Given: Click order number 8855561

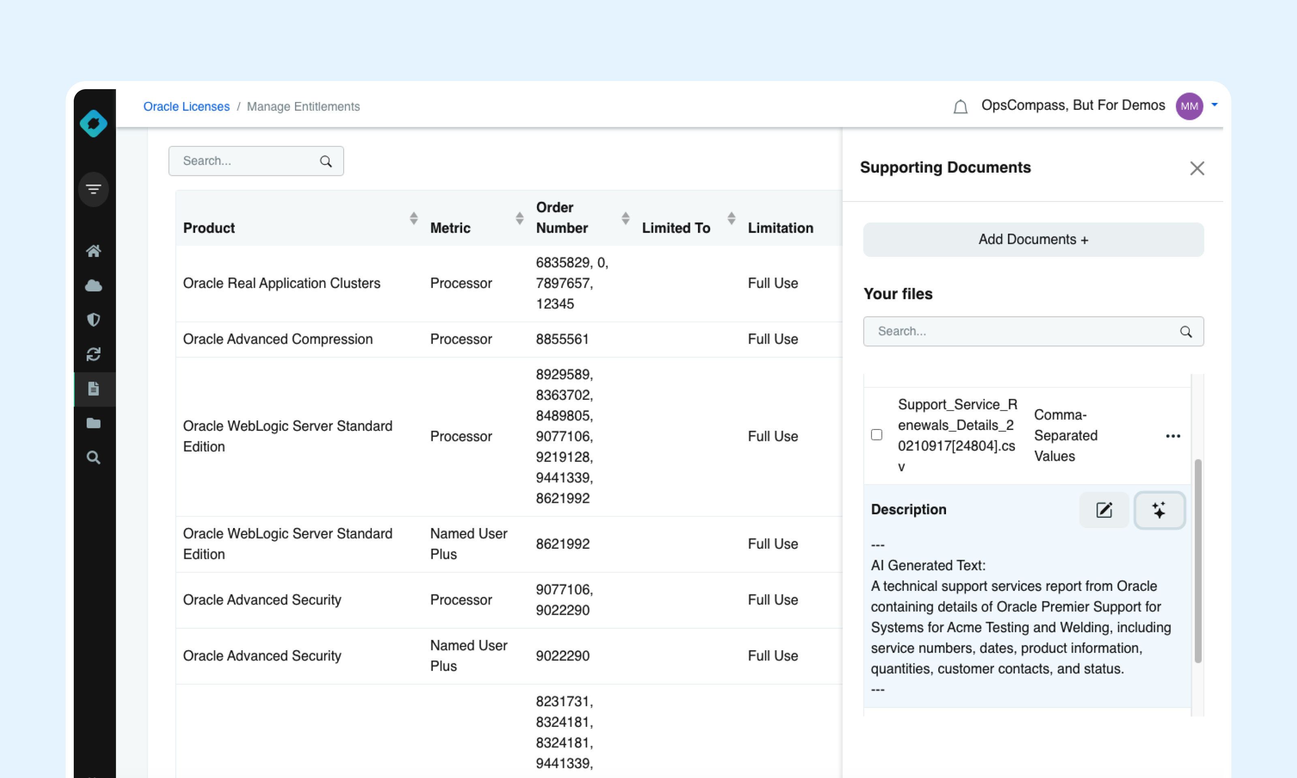Looking at the screenshot, I should click(x=562, y=339).
